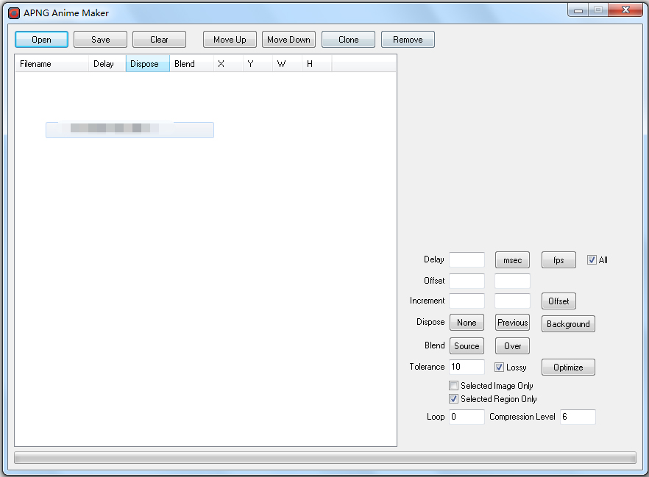
Task: Click the Delay column header
Action: [x=107, y=64]
